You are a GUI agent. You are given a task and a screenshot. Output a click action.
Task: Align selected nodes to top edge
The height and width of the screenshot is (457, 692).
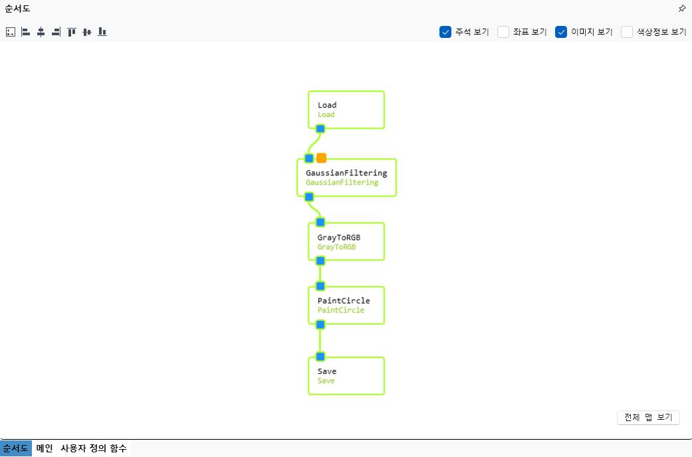pyautogui.click(x=72, y=32)
